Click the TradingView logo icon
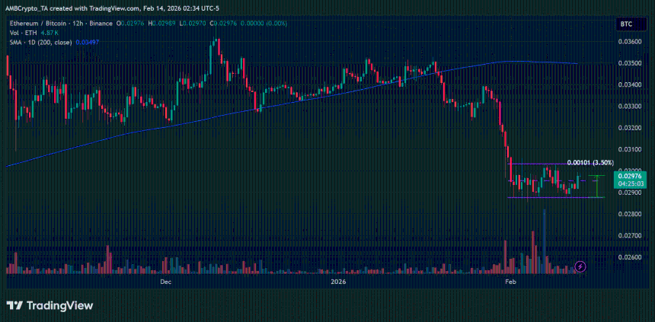Image resolution: width=655 pixels, height=322 pixels. click(x=14, y=305)
